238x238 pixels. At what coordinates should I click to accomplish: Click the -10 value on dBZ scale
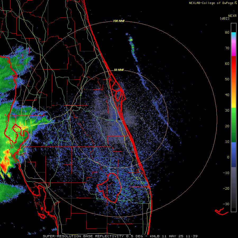coord(226,173)
